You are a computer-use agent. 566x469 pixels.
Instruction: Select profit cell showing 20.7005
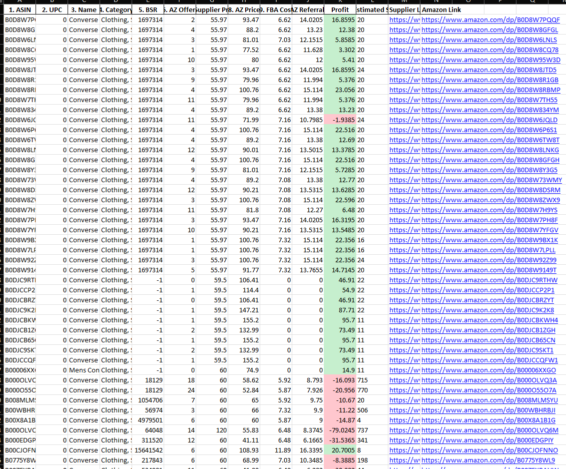point(340,450)
